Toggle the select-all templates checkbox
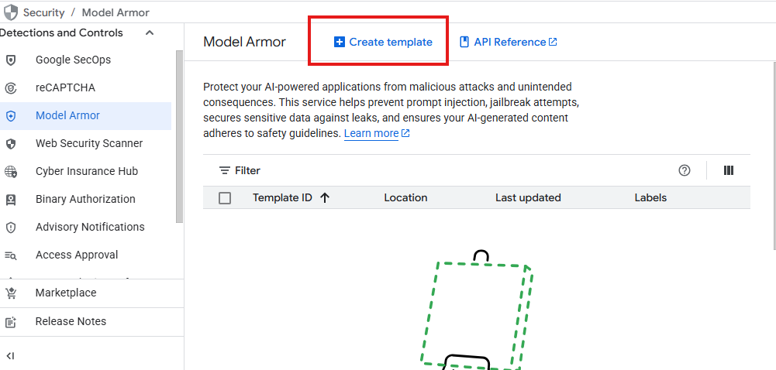This screenshot has width=776, height=370. tap(225, 198)
